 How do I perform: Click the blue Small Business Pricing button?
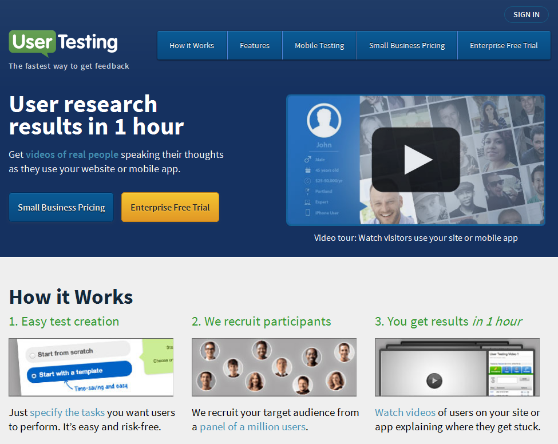61,208
